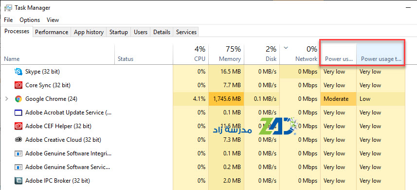The width and height of the screenshot is (417, 190).
Task: Select the Google Chrome icon
Action: click(x=18, y=99)
